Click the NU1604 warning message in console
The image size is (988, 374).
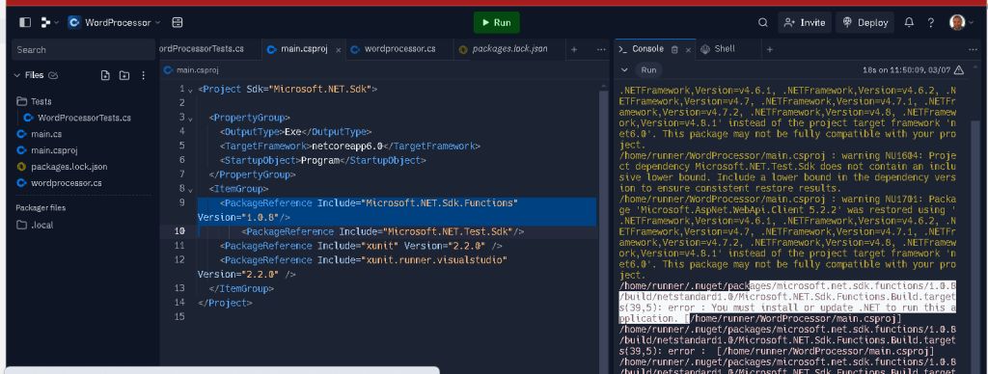point(787,172)
